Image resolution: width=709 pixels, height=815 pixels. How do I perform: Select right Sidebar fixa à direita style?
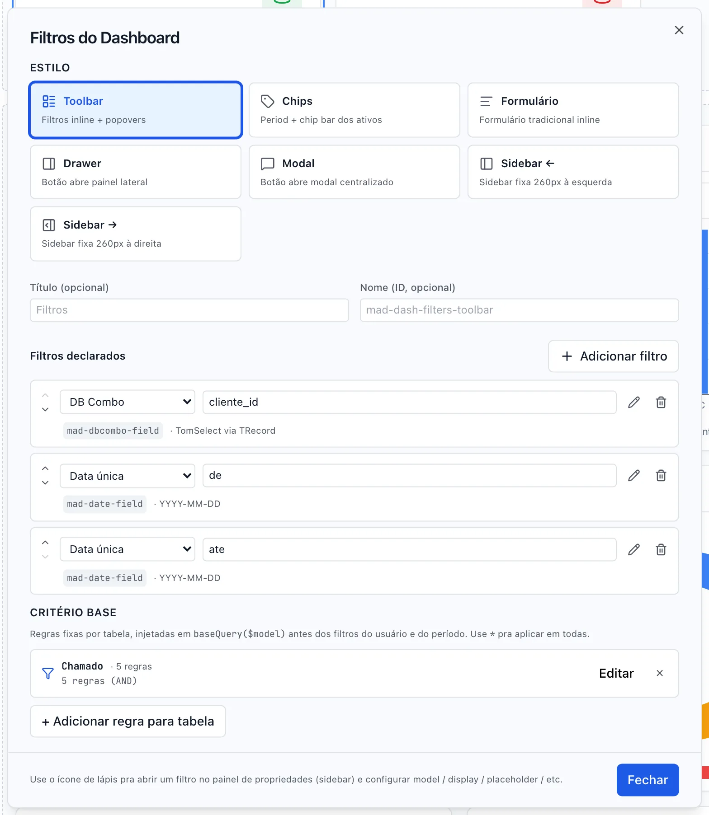136,234
